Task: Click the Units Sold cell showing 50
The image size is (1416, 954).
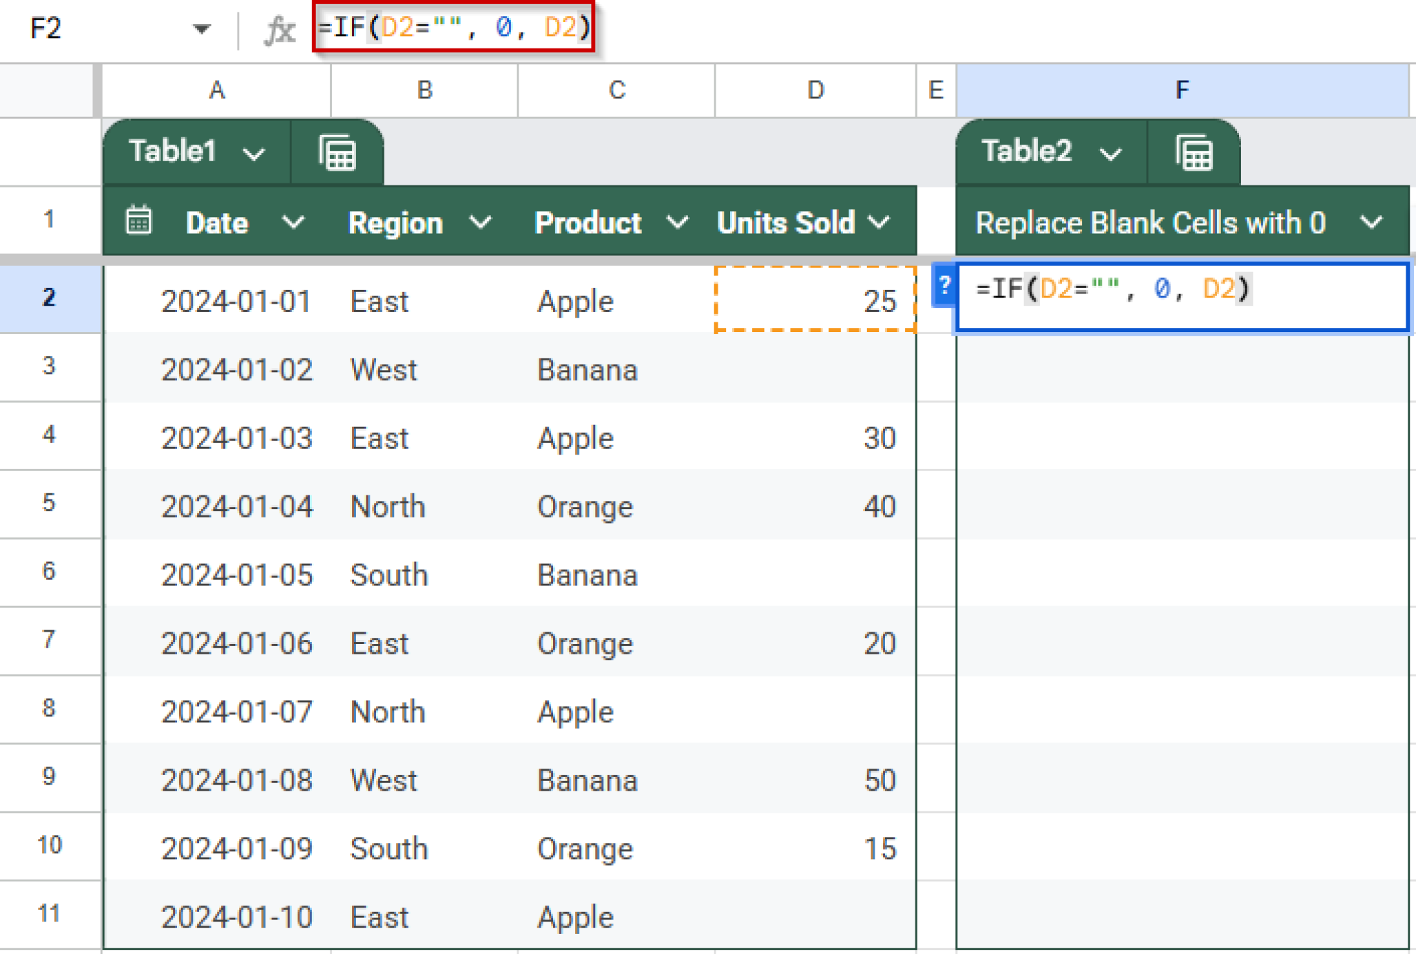Action: coord(878,780)
